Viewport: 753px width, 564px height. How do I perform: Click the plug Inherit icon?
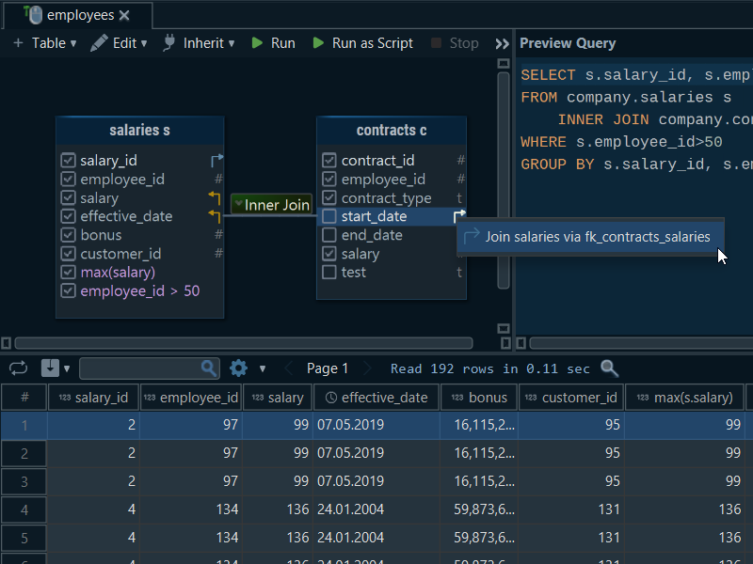tap(169, 42)
